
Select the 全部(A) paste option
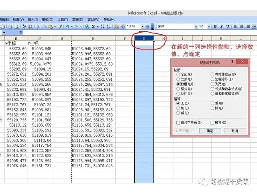point(184,74)
